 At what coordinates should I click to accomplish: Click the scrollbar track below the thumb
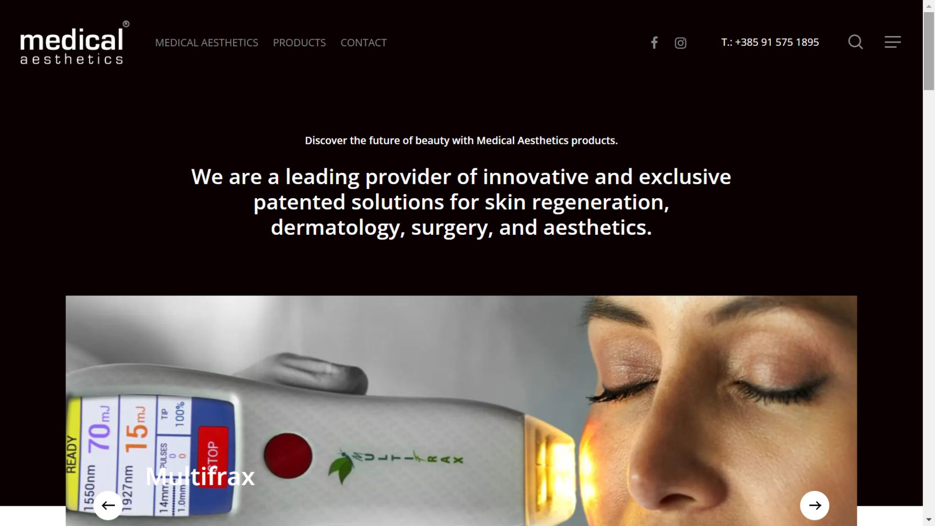coord(929,299)
